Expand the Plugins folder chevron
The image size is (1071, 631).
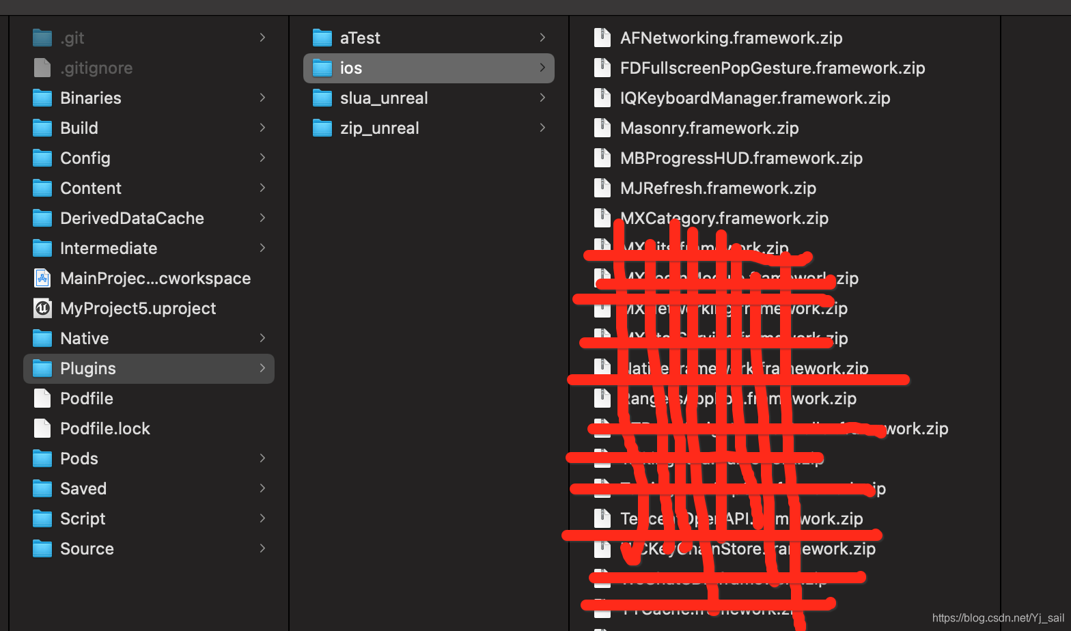point(262,368)
